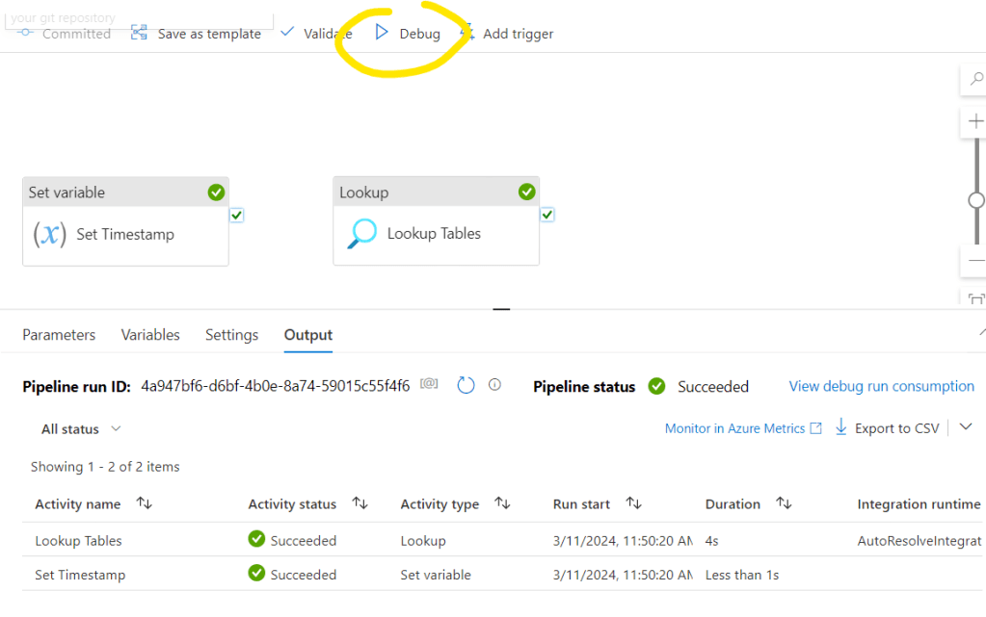Screen dimensions: 986x617
Task: Zoom in with the plus icon
Action: click(x=975, y=123)
